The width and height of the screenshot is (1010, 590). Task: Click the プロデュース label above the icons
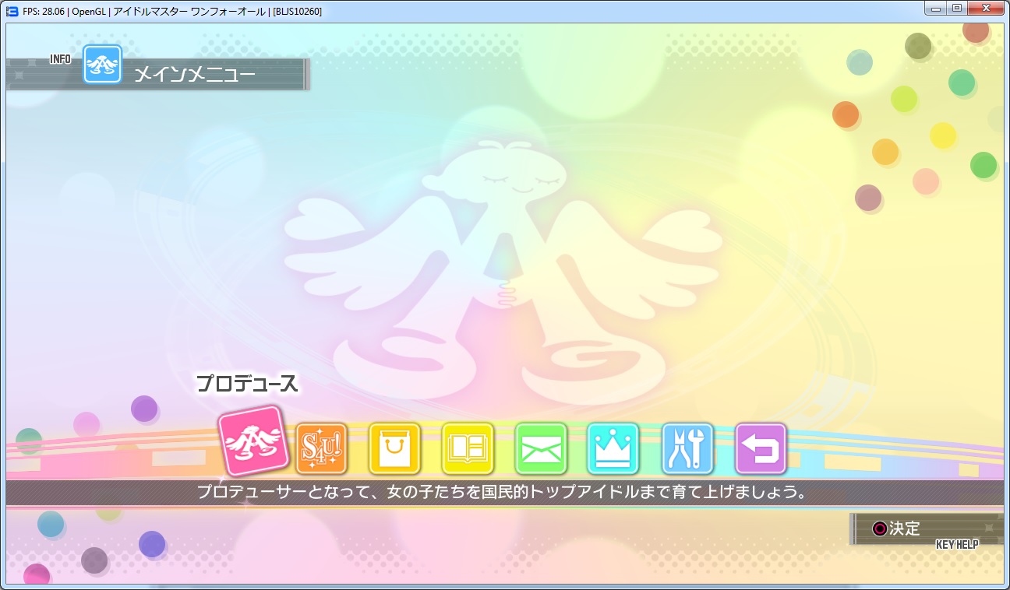click(247, 384)
